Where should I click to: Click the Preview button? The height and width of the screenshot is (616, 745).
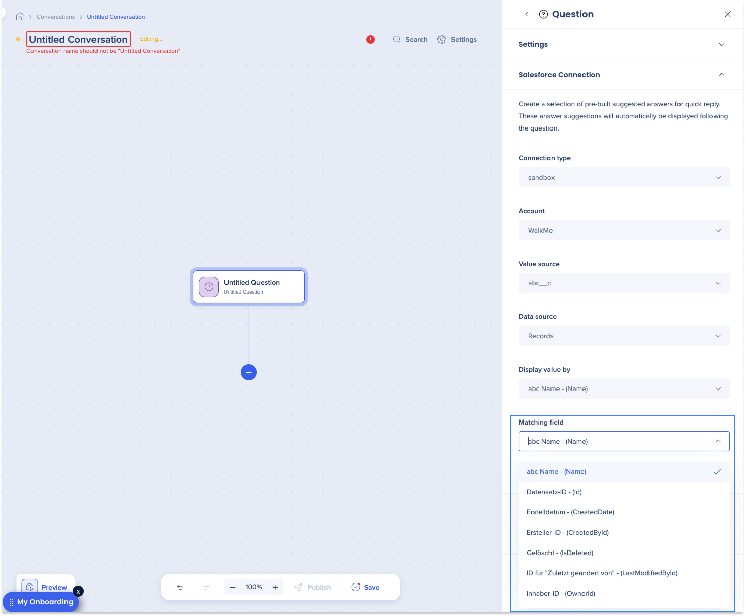click(46, 587)
